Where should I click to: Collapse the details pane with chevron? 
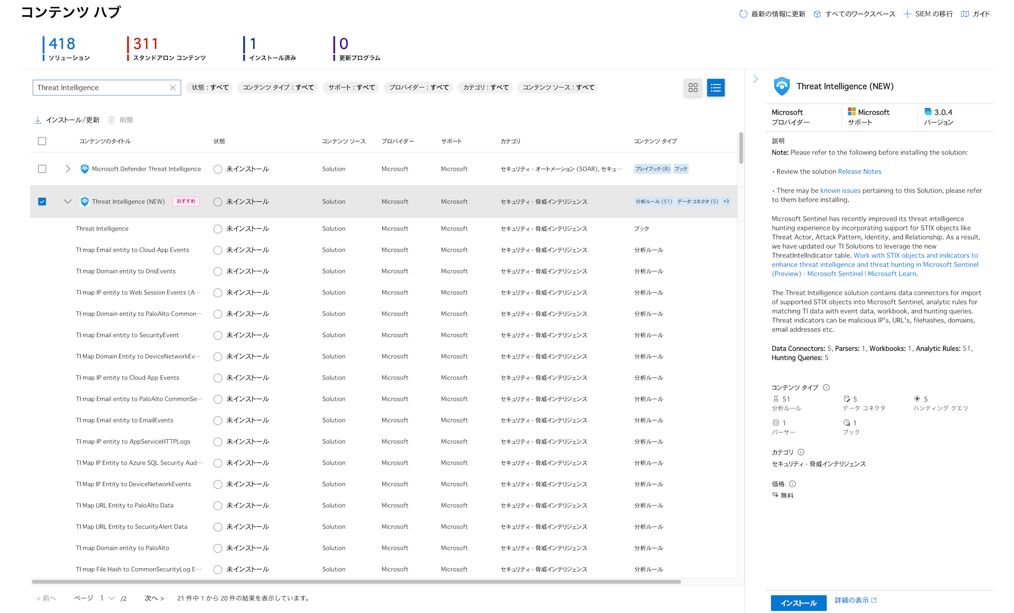pos(755,79)
